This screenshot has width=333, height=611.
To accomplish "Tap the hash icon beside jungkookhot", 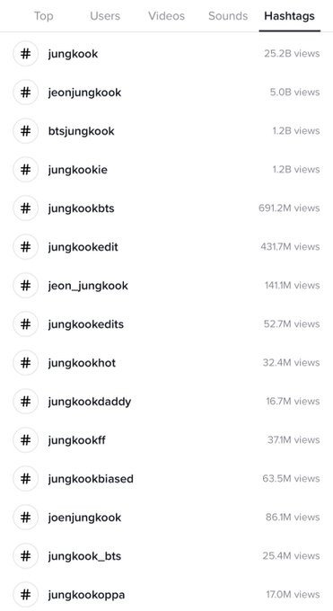I will [x=26, y=363].
